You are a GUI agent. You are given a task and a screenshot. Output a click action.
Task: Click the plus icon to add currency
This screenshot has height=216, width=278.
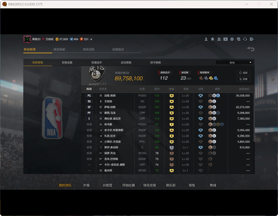point(91,39)
